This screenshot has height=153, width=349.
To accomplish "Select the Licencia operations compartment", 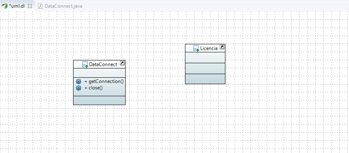I will (205, 68).
